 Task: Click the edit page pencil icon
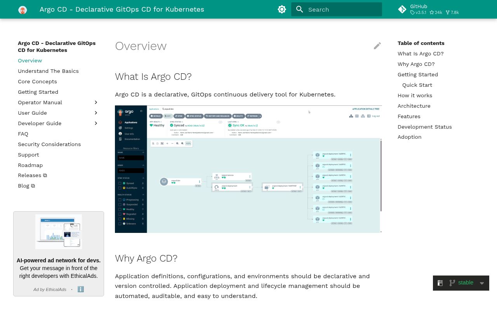(377, 46)
